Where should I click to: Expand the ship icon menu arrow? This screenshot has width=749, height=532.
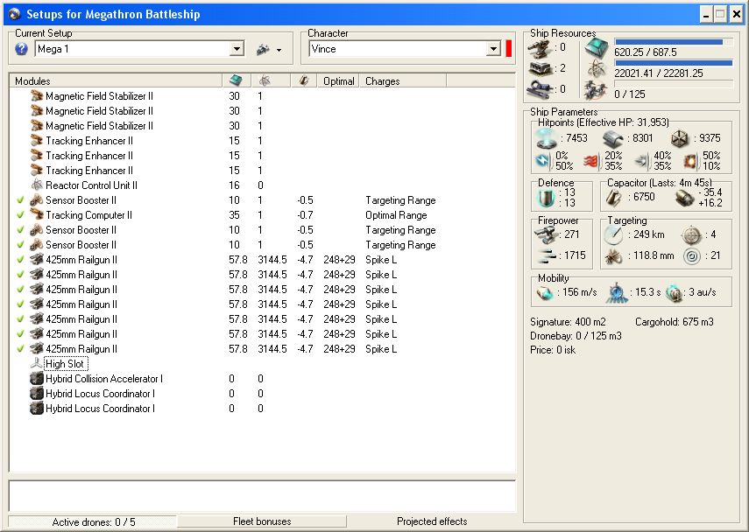tap(279, 51)
